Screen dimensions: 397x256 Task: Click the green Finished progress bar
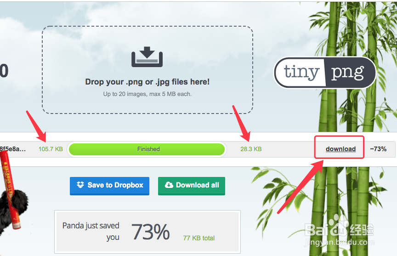[147, 149]
